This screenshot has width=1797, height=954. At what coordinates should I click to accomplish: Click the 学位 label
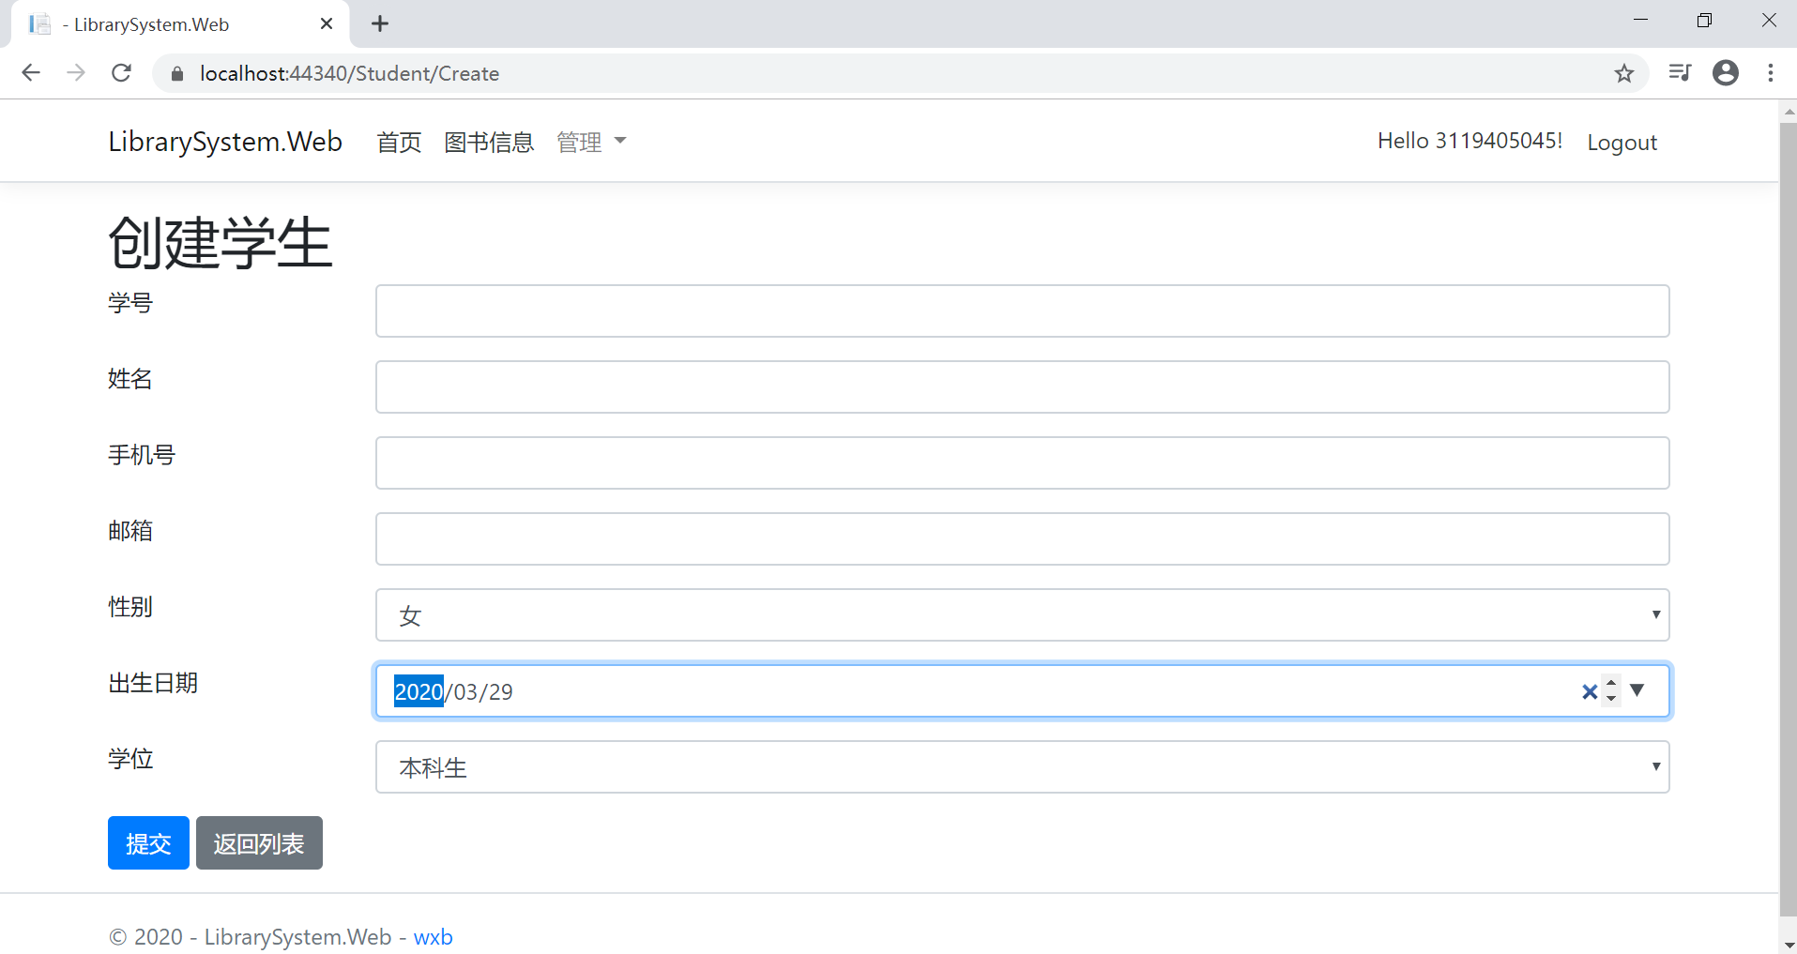point(130,759)
